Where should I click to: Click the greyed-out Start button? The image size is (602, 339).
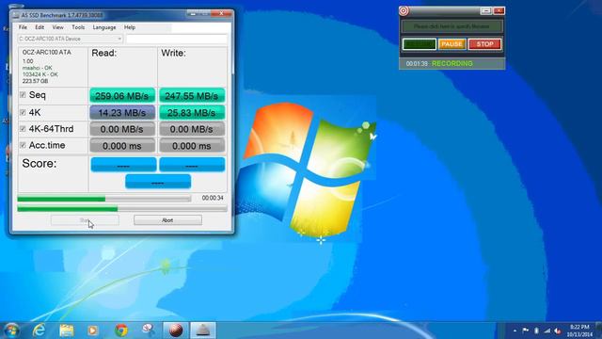(85, 220)
